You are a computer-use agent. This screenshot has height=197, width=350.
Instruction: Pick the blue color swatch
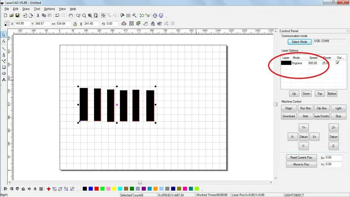pyautogui.click(x=91, y=189)
